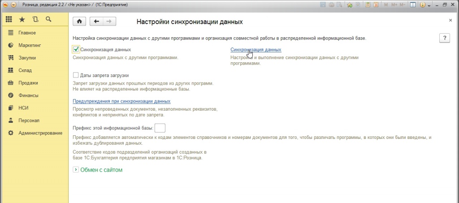Viewport: 459px width, 203px height.
Task: Open the calculator icon in title bar
Action: tap(368, 4)
